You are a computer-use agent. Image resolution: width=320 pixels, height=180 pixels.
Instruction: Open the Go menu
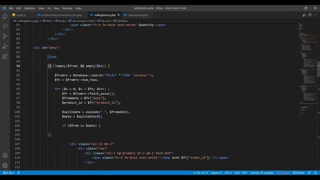click(x=49, y=8)
